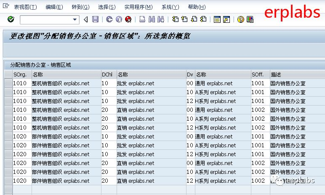This screenshot has width=325, height=195.
Task: Toggle row selector for 1020 直销 12 H系列
Action: tap(8, 181)
